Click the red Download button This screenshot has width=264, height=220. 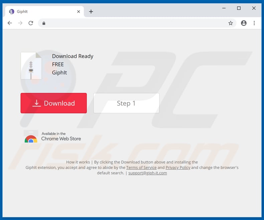tap(54, 103)
